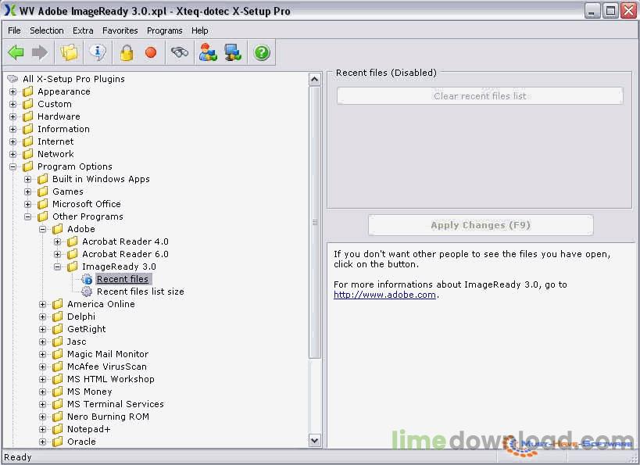The width and height of the screenshot is (640, 465).
Task: Click the information bubble toolbar icon
Action: [98, 52]
